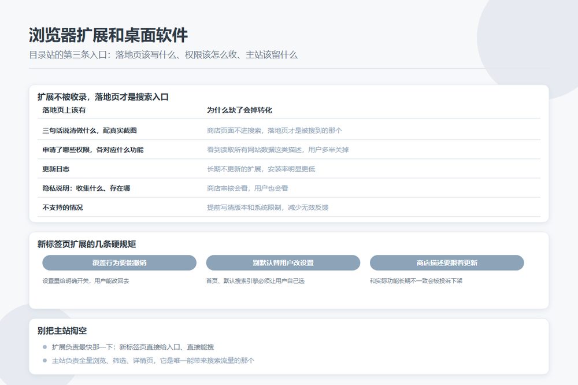The image size is (578, 385).
Task: Click cell 商店审核会看，用户也会看
Action: (x=247, y=188)
